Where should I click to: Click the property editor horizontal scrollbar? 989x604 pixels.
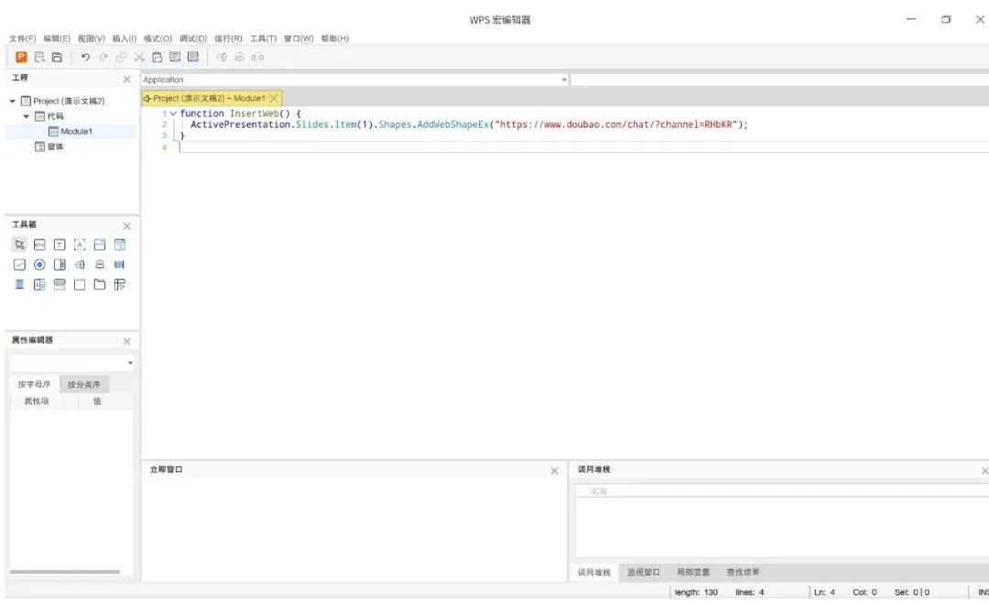click(64, 572)
